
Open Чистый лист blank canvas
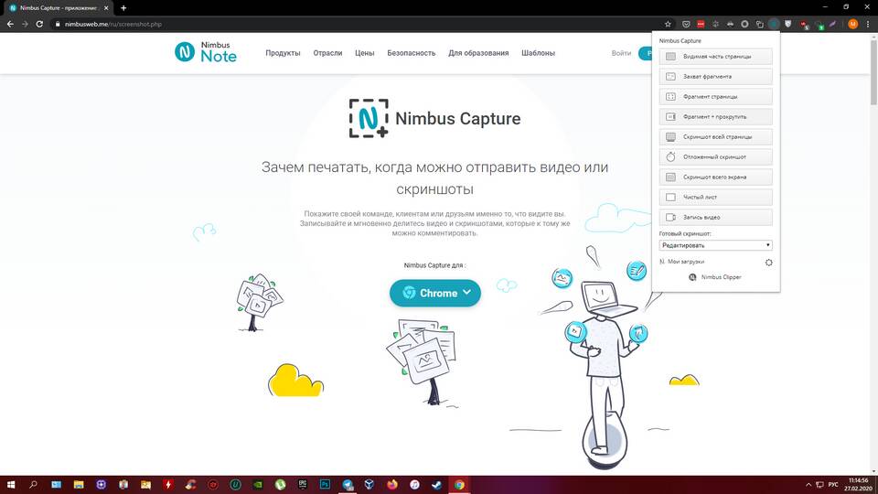(715, 198)
